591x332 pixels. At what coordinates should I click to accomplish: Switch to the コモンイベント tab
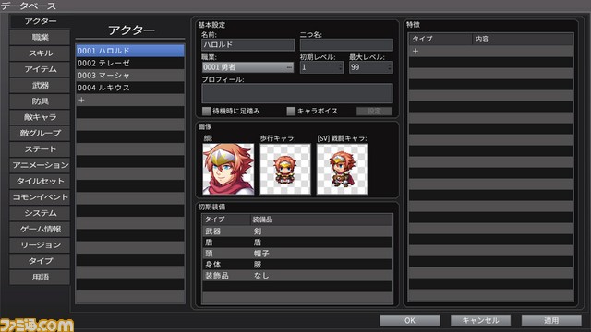point(40,197)
